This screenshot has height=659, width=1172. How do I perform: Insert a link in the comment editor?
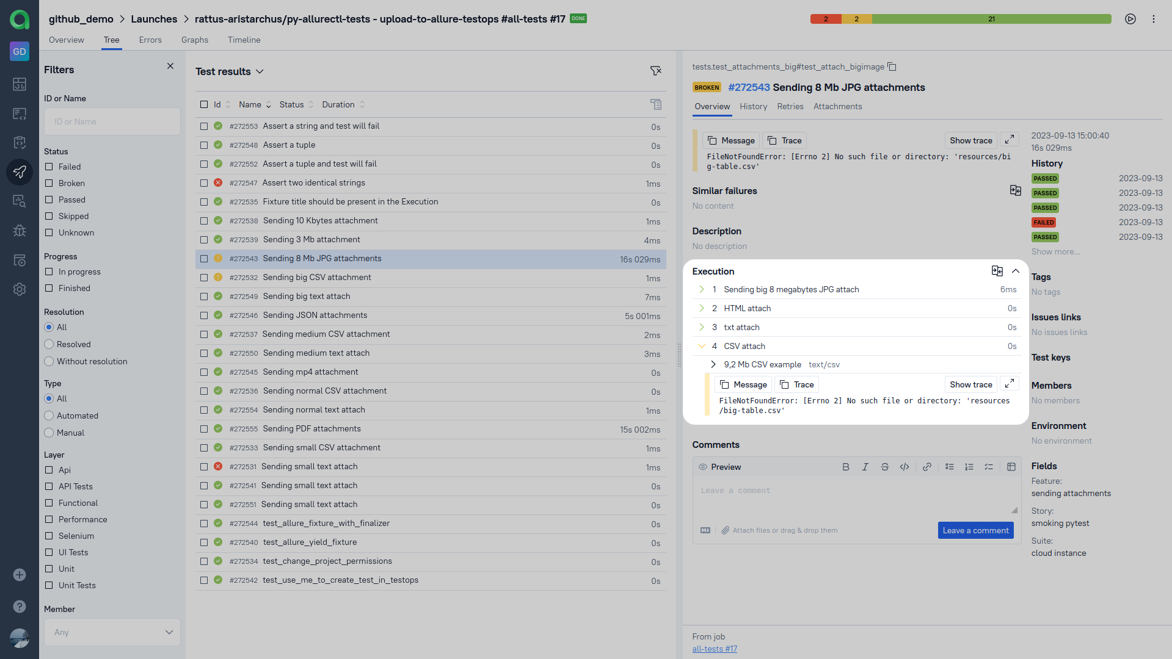coord(926,467)
